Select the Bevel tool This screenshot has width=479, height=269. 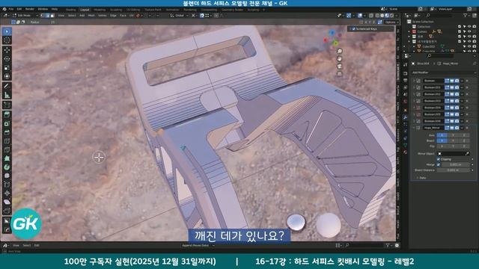pos(7,132)
